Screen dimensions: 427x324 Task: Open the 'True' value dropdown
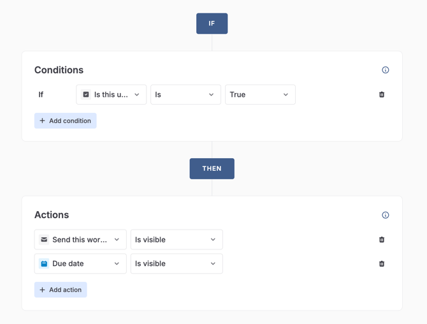click(x=260, y=94)
